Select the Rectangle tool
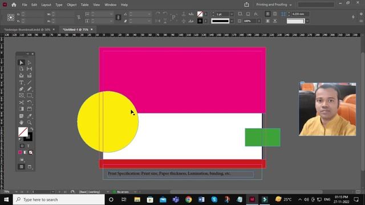Image resolution: width=365 pixels, height=205 pixels. point(29,95)
